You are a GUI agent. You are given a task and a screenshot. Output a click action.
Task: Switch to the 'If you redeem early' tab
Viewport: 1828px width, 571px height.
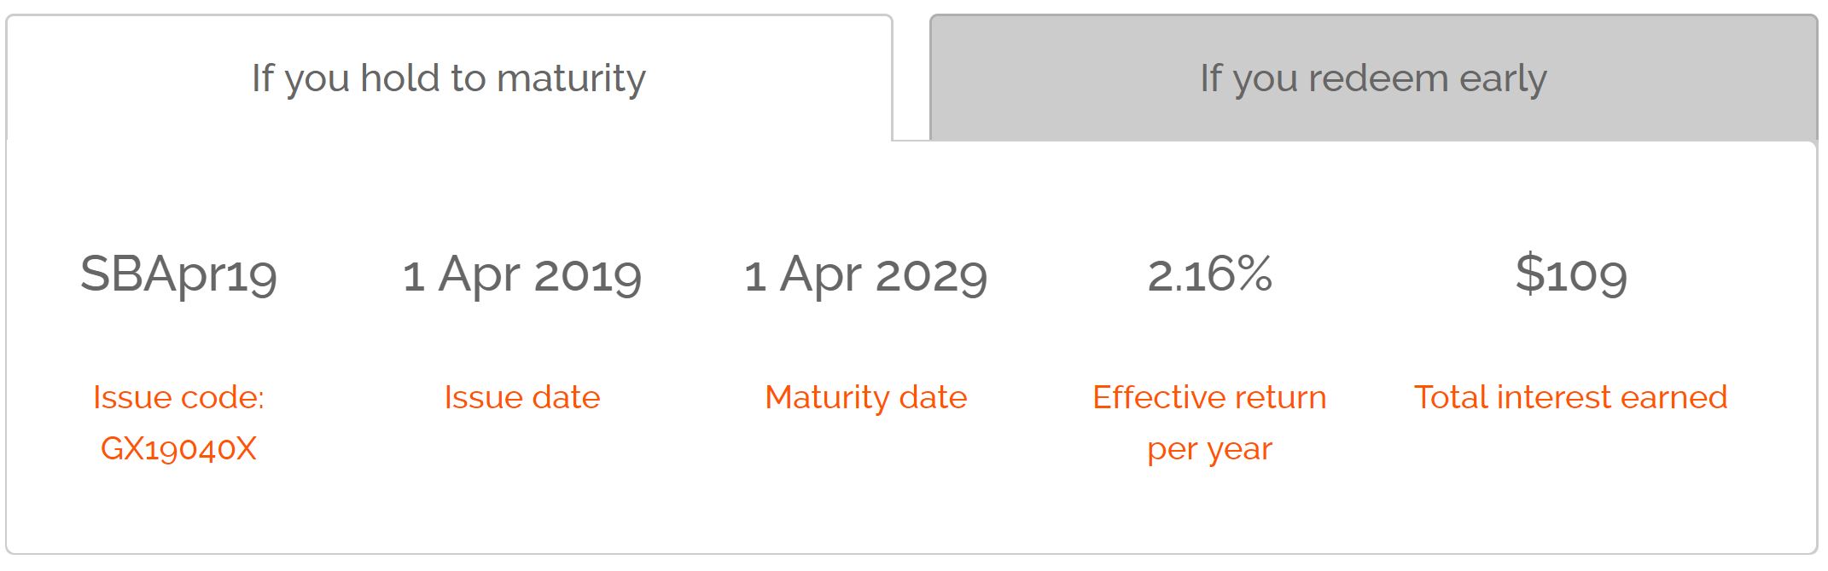pos(1372,78)
